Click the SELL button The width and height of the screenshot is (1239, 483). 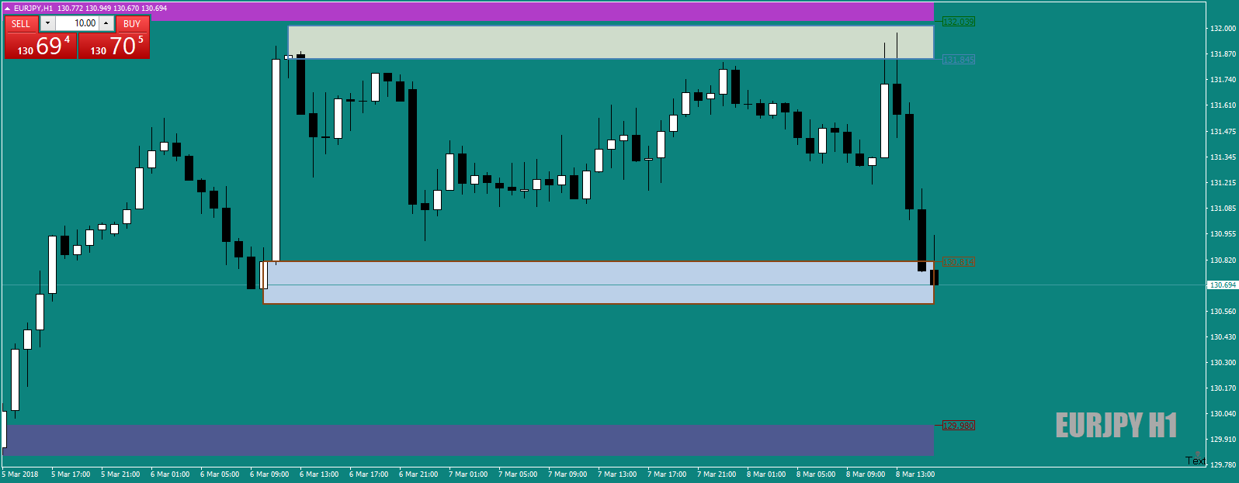tap(22, 23)
